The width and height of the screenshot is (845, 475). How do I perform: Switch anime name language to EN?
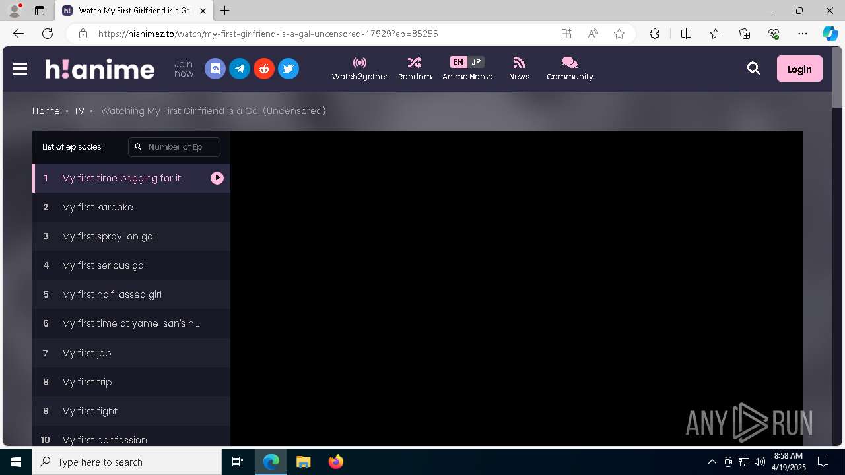[x=458, y=62]
